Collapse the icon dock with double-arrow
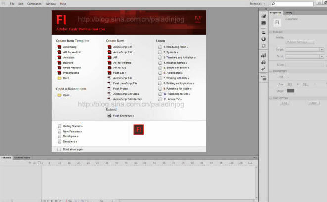The image size is (327, 202). [x=266, y=9]
